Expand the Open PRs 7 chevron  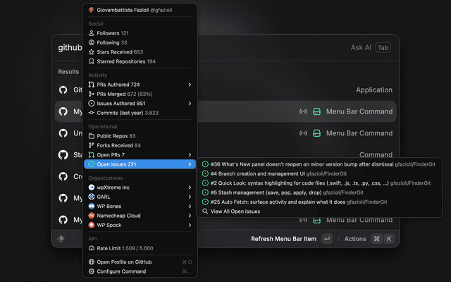(x=190, y=155)
